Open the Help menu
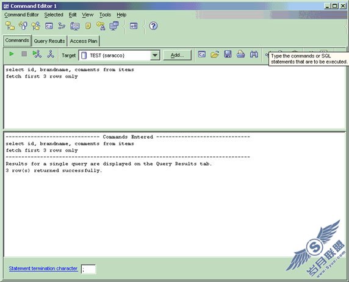 point(121,15)
